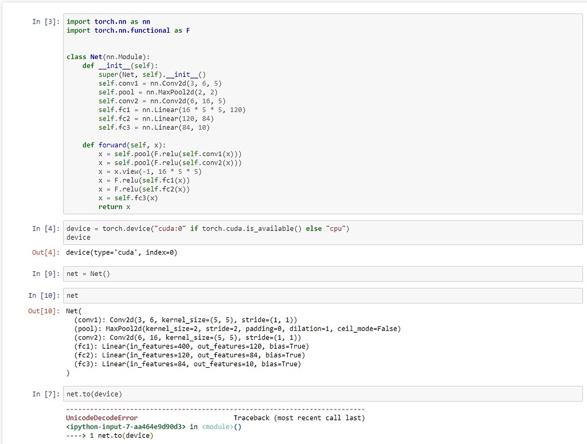Screen dimensions: 587x444
Task: Click the red Out[10] prompt
Action: click(44, 311)
